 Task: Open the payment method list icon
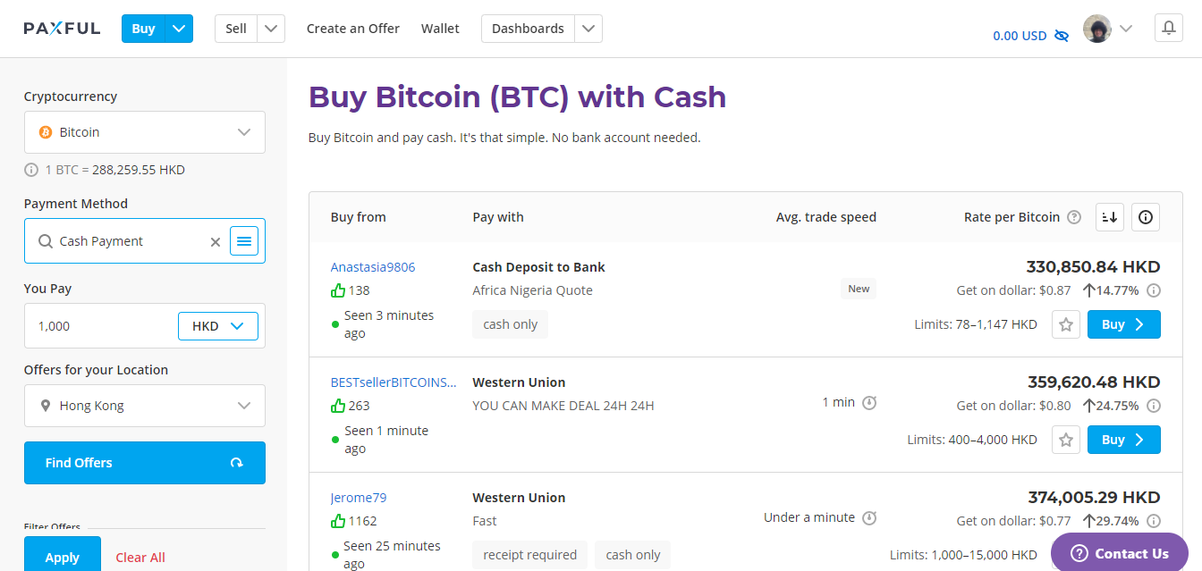point(244,241)
